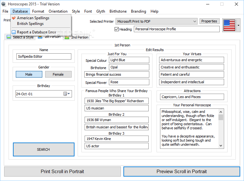
Task: Click the Report a Database Error icon
Action: (x=14, y=32)
